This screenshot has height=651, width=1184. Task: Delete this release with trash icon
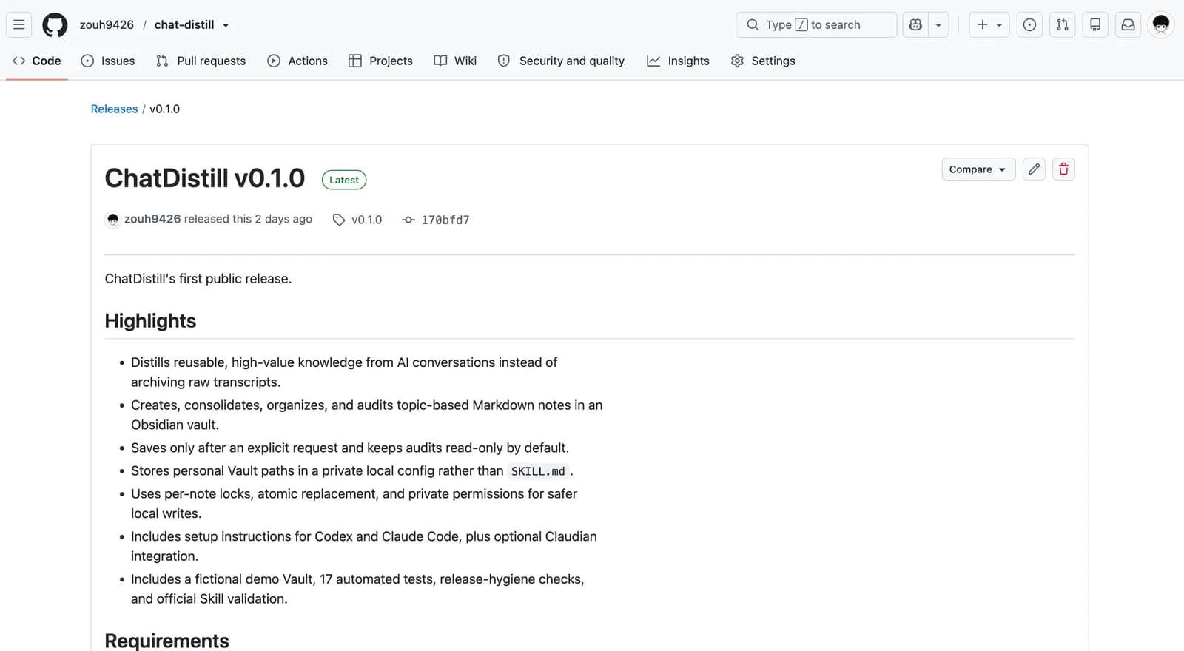(x=1063, y=169)
